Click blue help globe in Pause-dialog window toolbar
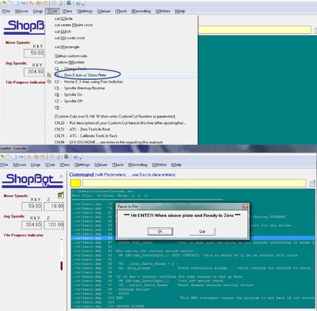This screenshot has height=311, width=317. 75,157
